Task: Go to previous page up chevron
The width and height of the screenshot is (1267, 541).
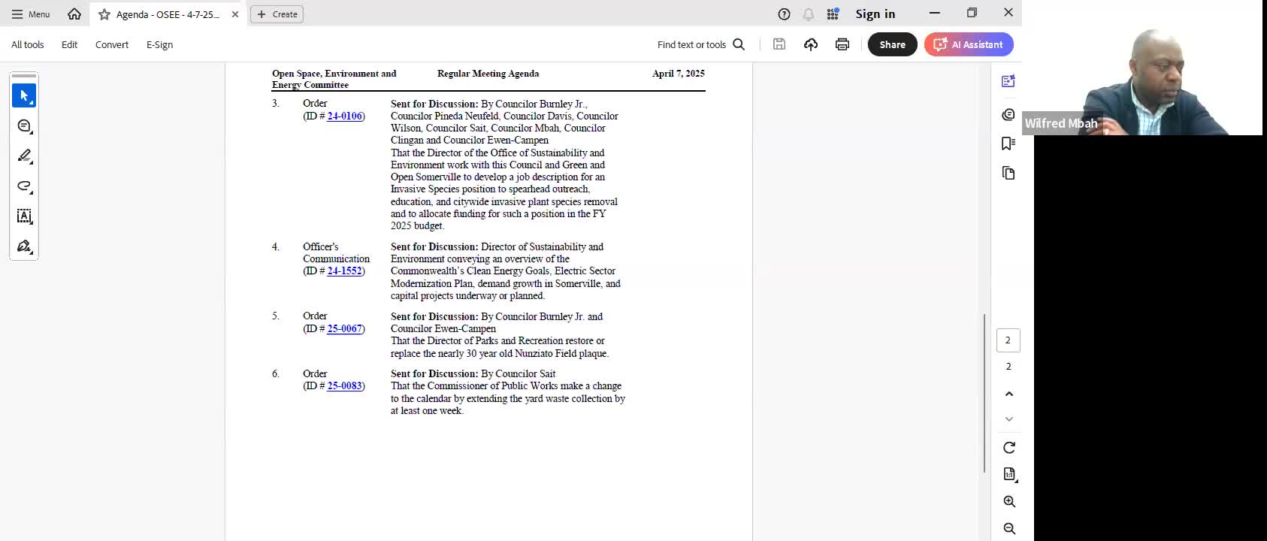Action: [1009, 394]
